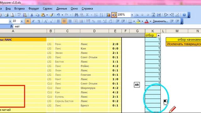Increase font size with large A
201x113 pixels.
(x=46, y=21)
